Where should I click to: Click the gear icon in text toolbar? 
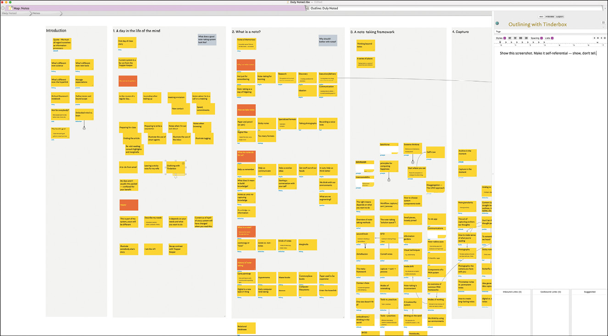point(605,38)
